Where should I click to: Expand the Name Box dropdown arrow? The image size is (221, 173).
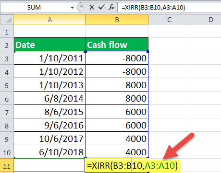point(72,8)
